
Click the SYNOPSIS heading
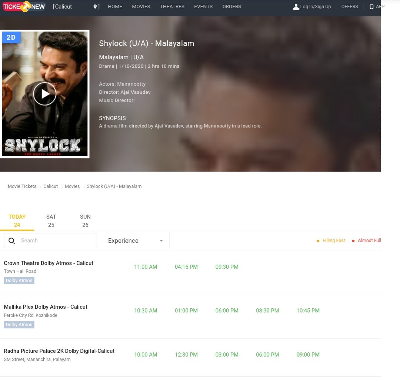(x=112, y=118)
